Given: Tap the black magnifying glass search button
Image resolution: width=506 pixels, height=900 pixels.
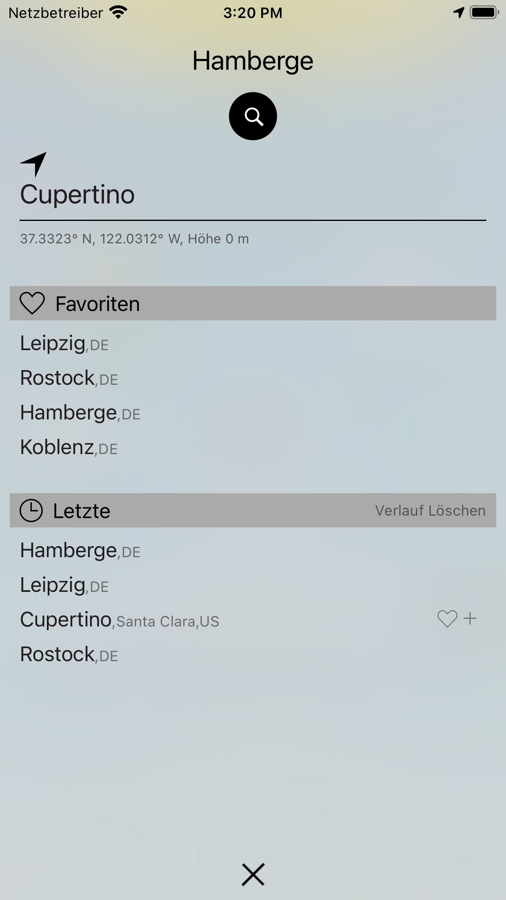Looking at the screenshot, I should pyautogui.click(x=253, y=116).
